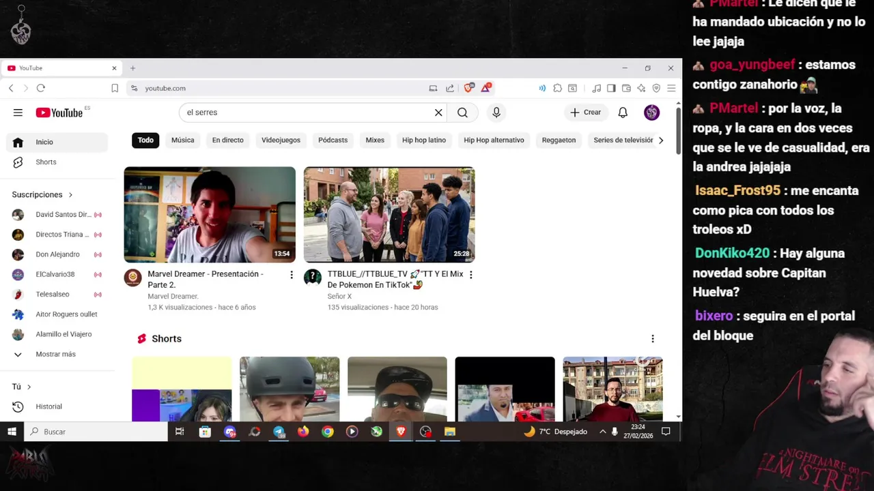Open Directos Triana subscription

pos(57,235)
